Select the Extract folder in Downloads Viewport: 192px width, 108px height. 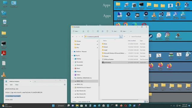[x=125, y=47]
